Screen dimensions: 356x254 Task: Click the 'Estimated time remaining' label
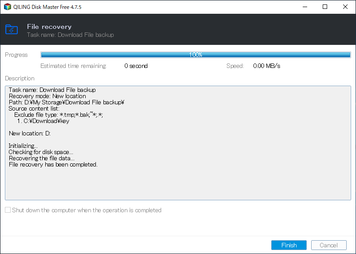[x=73, y=66]
